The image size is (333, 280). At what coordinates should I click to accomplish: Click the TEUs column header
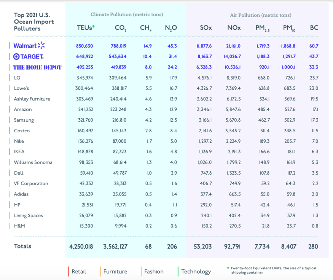86,28
